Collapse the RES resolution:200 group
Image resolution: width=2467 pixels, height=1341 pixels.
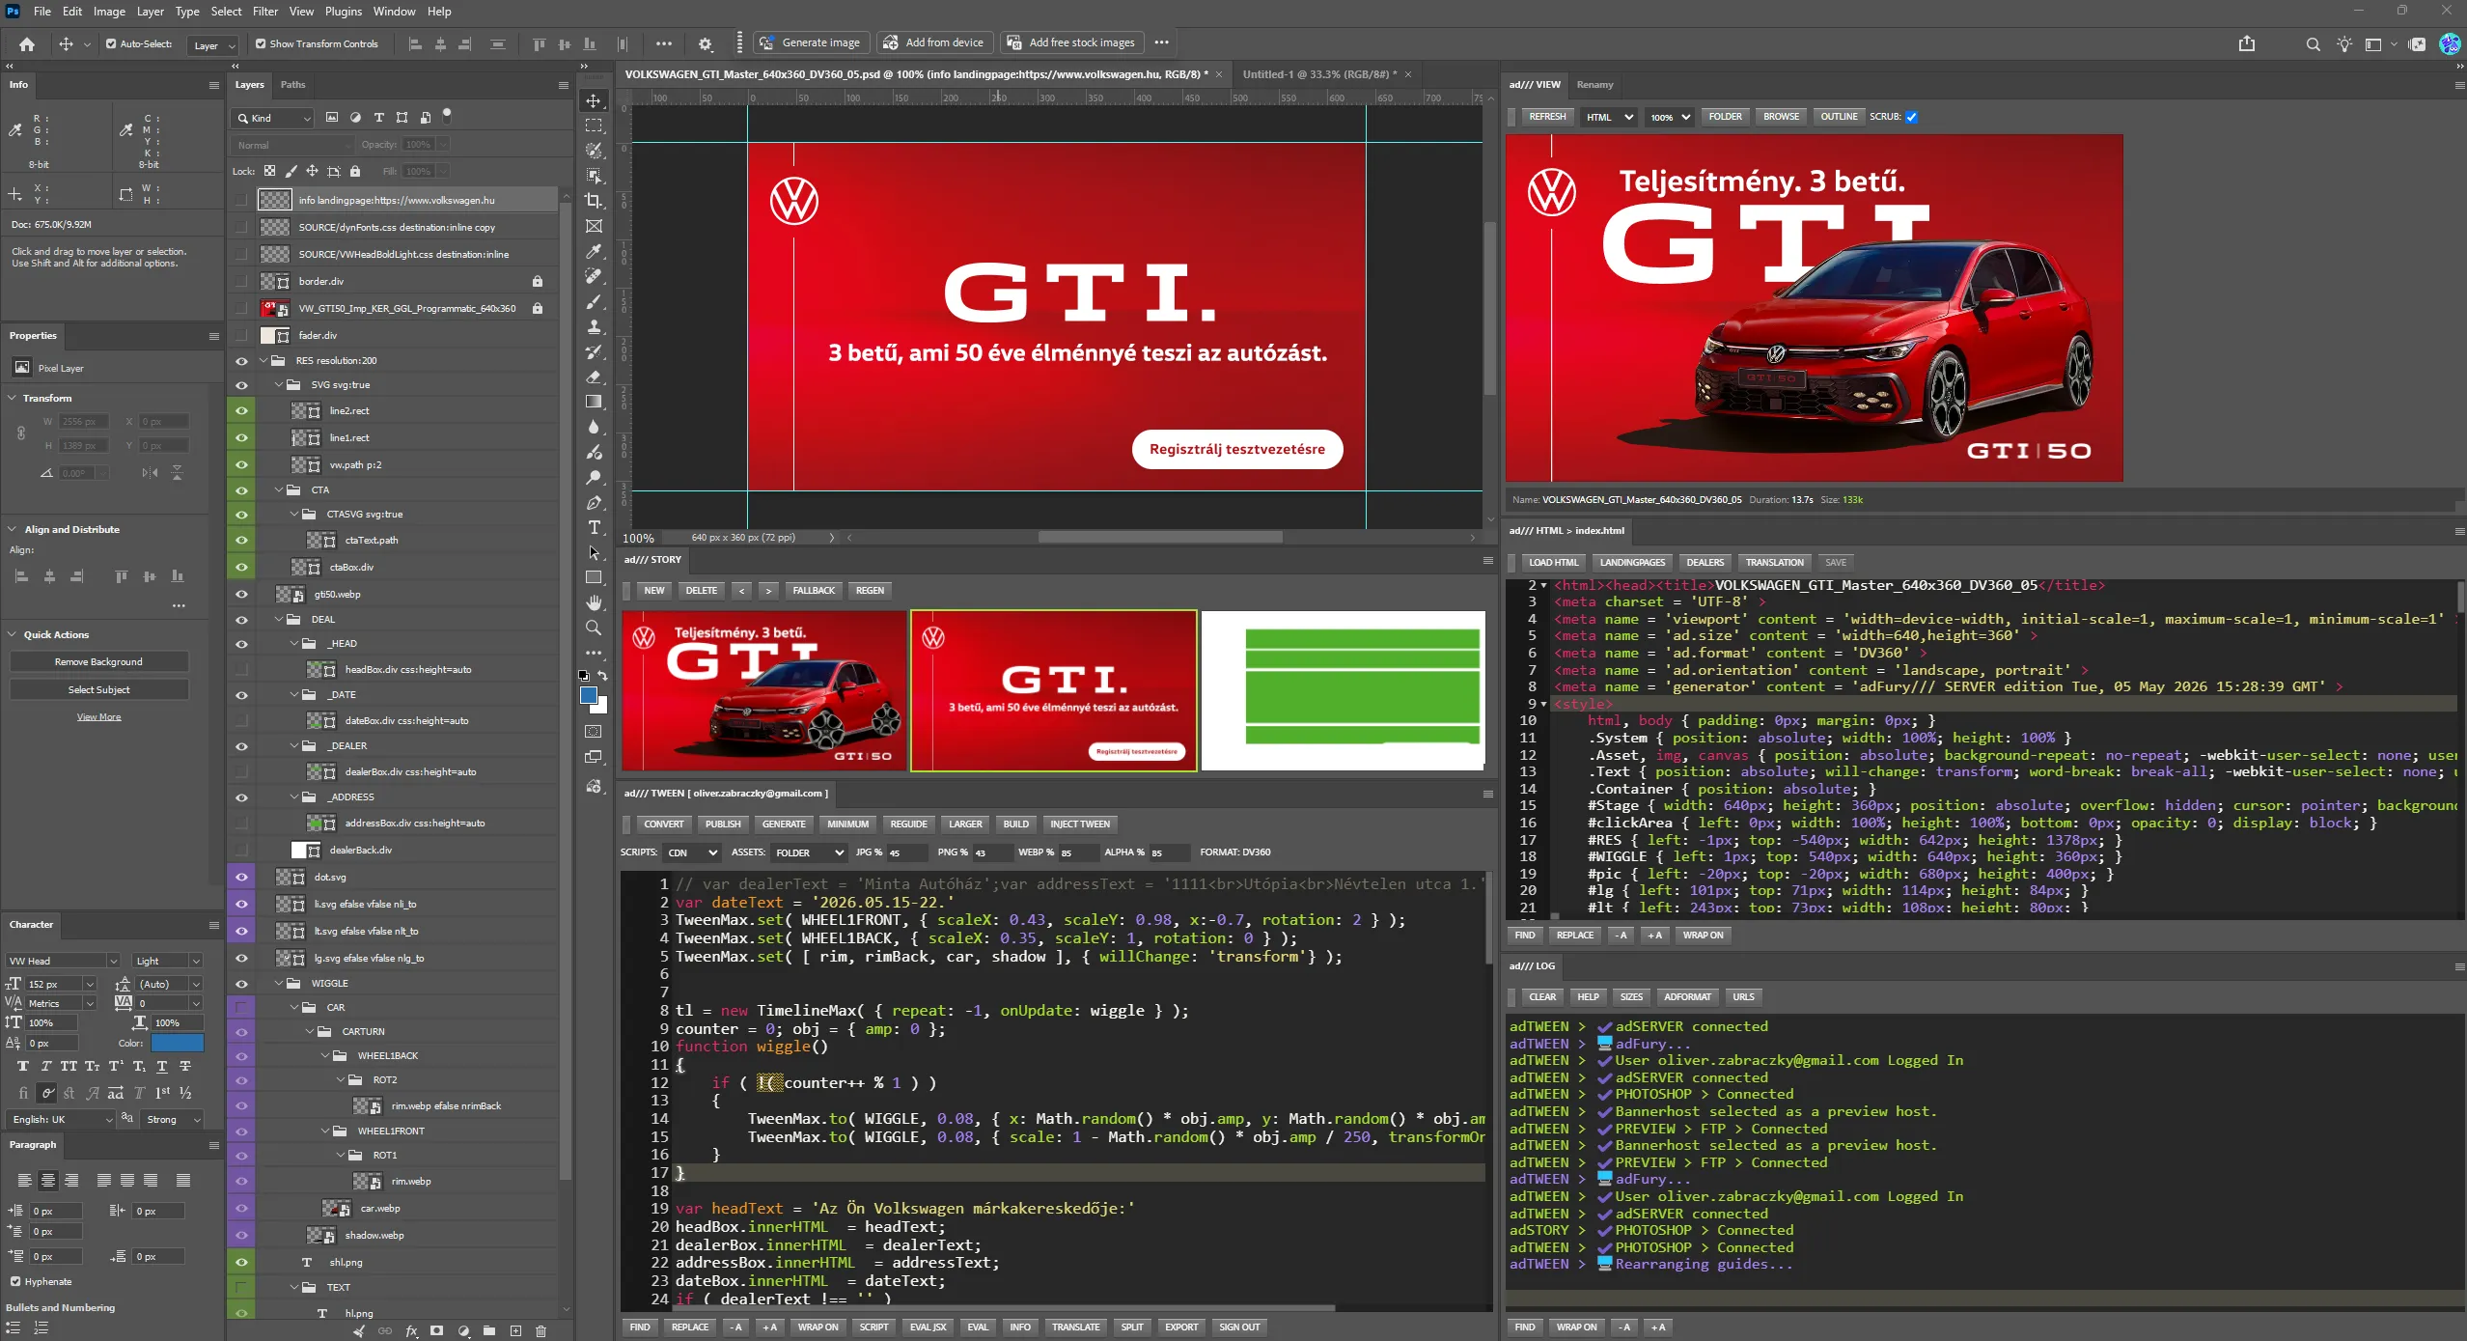(263, 360)
